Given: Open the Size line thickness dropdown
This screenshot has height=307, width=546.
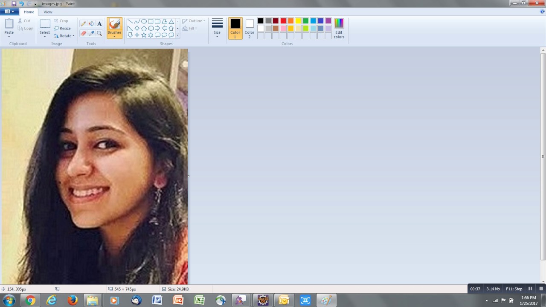Looking at the screenshot, I should pos(217,28).
